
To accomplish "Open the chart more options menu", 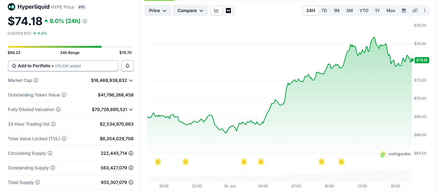I will click(x=425, y=11).
